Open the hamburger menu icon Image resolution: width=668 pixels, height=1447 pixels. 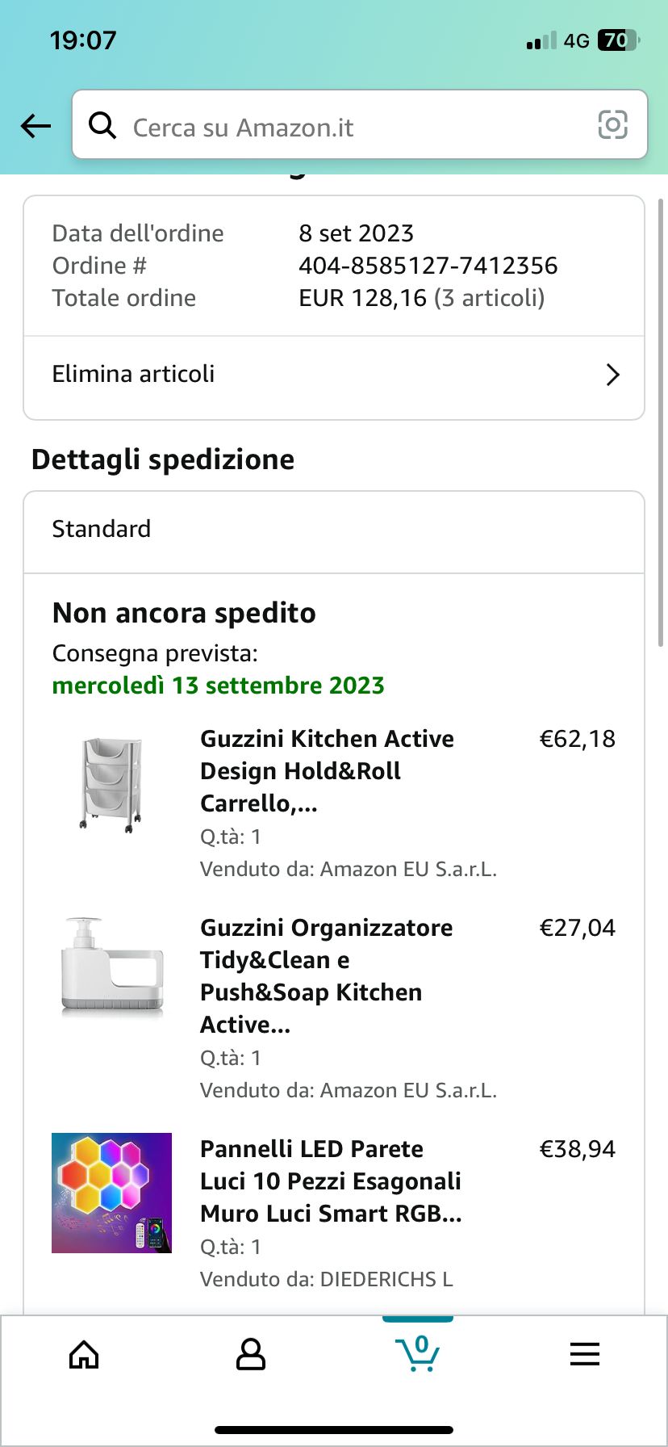tap(584, 1354)
